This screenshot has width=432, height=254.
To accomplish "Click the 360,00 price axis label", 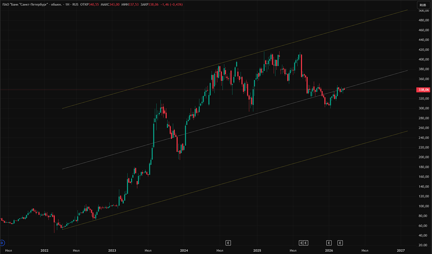I will pyautogui.click(x=423, y=79).
